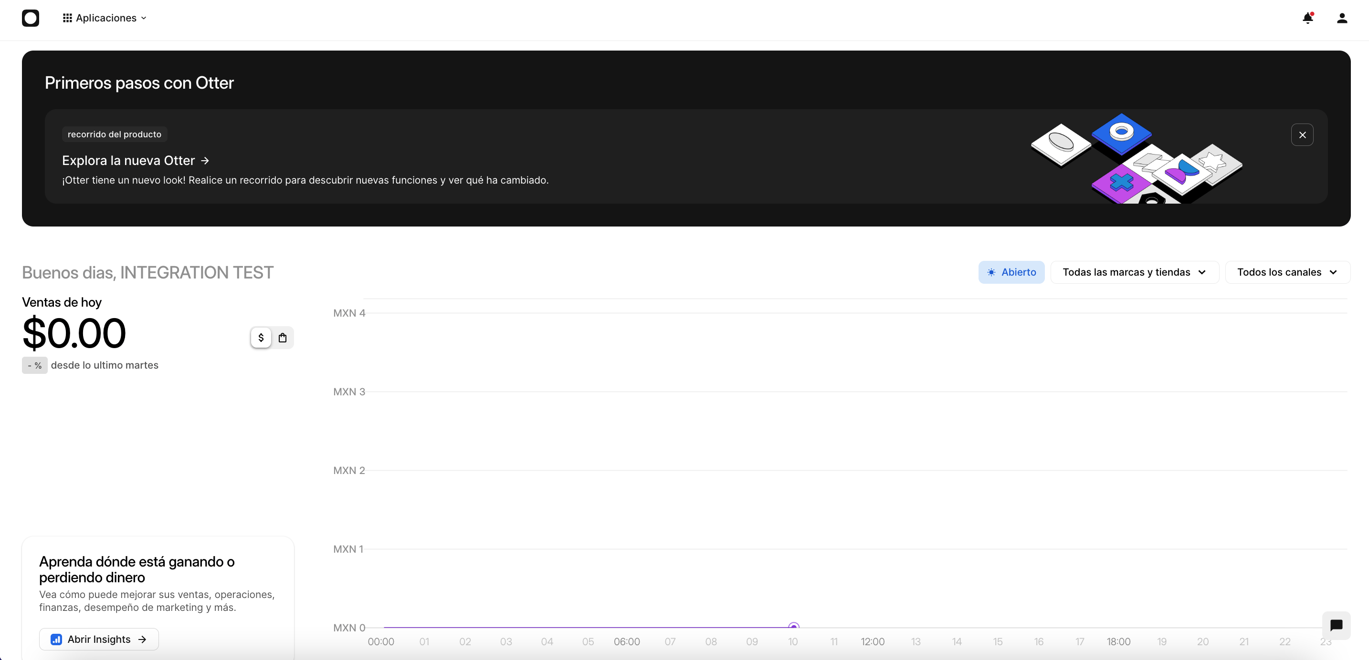
Task: Switch sales view to the shopping bag metric
Action: tap(283, 337)
